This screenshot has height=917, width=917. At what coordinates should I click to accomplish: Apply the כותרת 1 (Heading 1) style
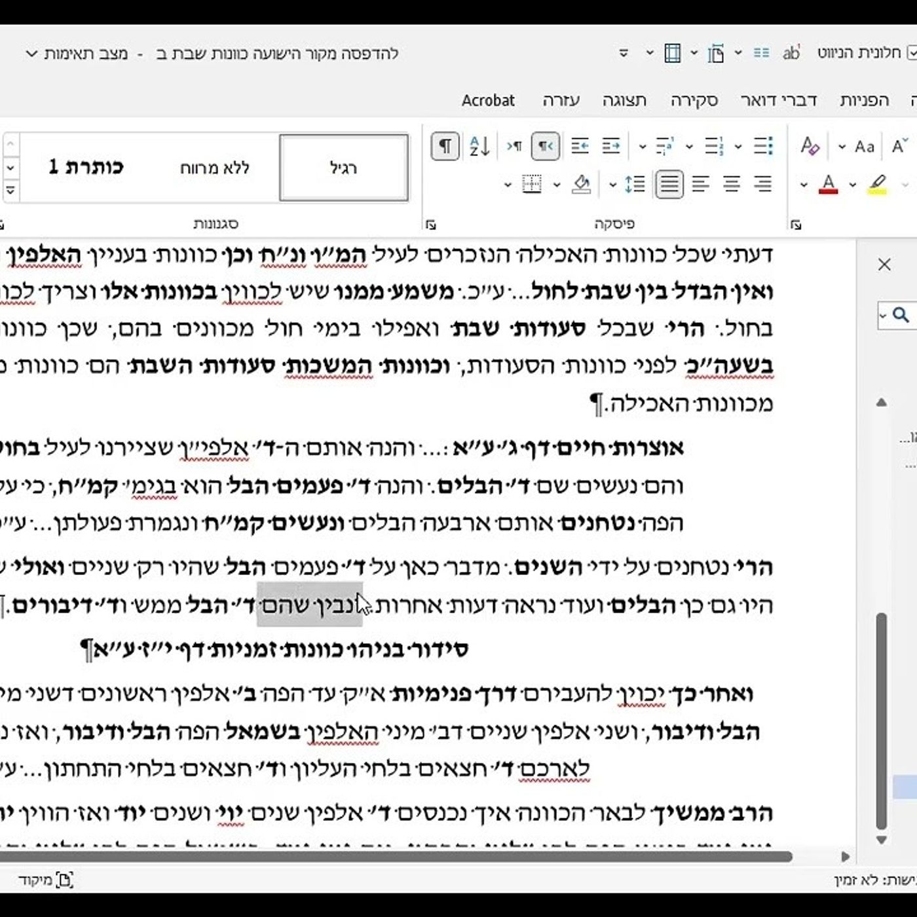(x=86, y=168)
